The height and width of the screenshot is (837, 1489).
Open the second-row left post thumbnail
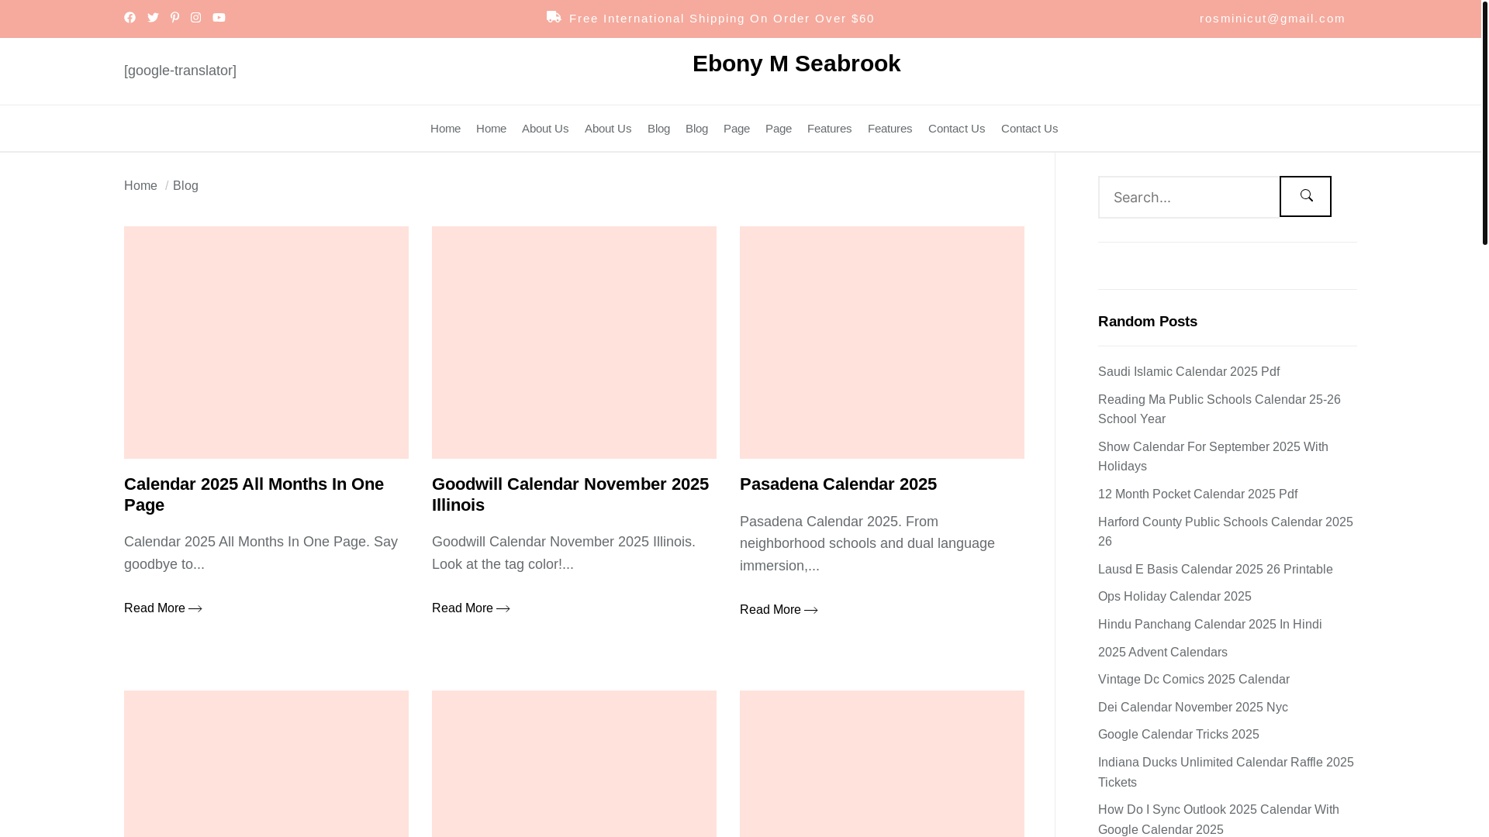(x=266, y=763)
